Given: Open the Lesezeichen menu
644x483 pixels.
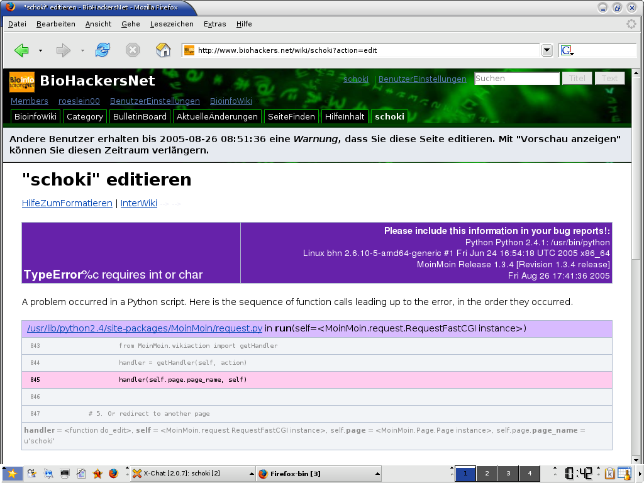Looking at the screenshot, I should (172, 24).
